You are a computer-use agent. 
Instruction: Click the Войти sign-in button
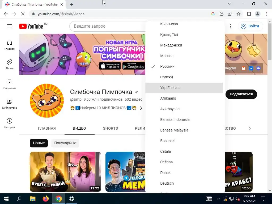tap(250, 26)
